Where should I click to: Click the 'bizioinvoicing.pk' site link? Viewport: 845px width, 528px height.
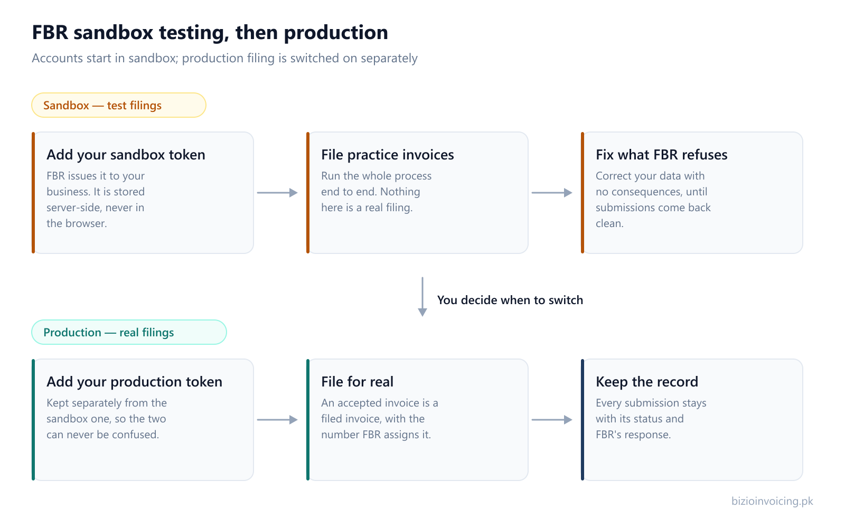coord(772,501)
